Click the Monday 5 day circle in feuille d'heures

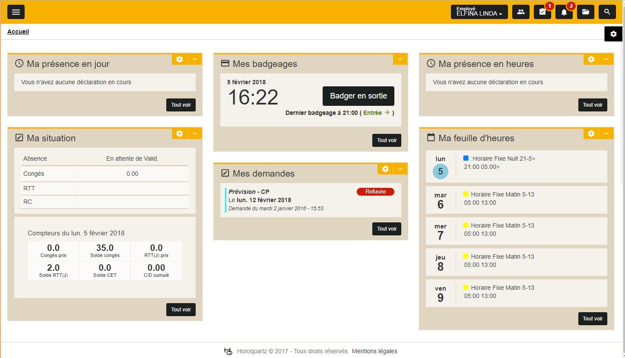tap(440, 171)
